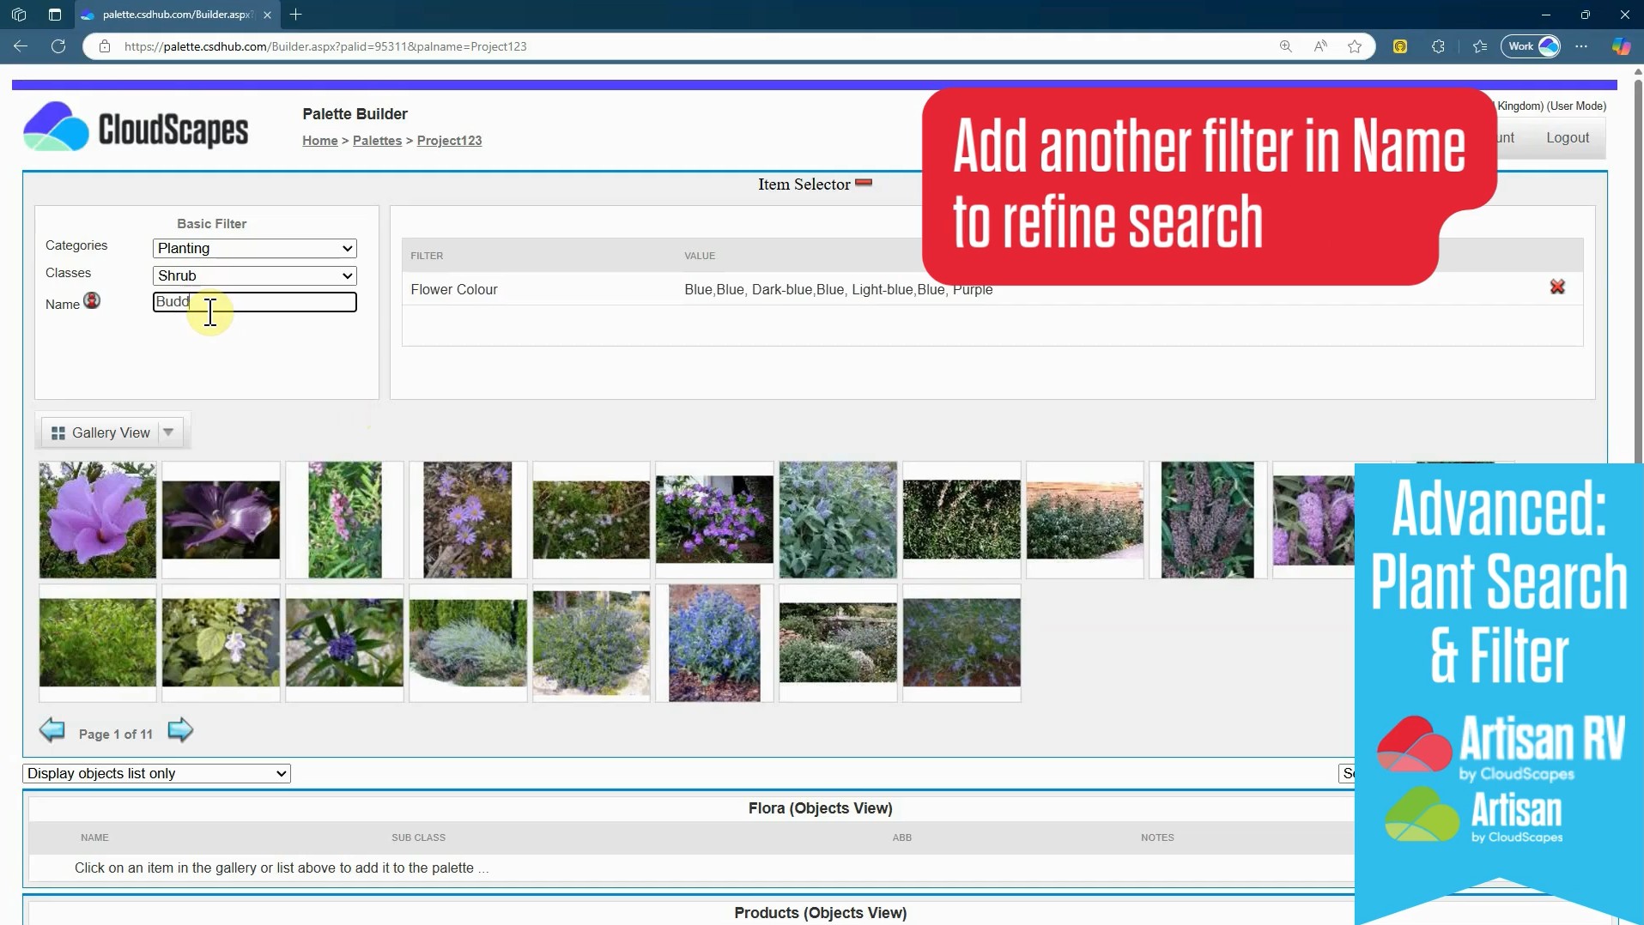This screenshot has width=1644, height=925.
Task: Open the Classes dropdown showing Shrub
Action: coord(253,275)
